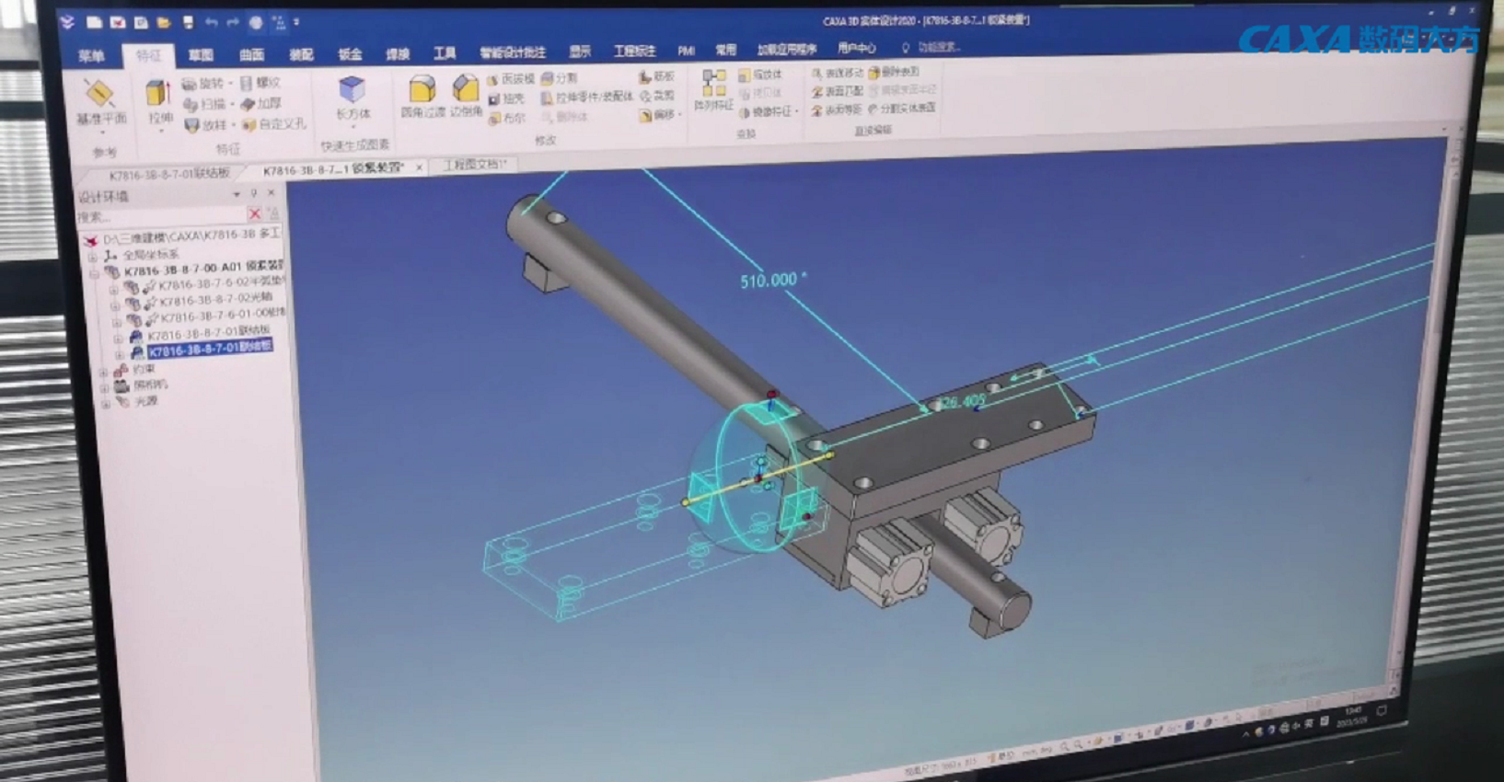
Task: Expand the 照相机 tree node
Action: [104, 387]
